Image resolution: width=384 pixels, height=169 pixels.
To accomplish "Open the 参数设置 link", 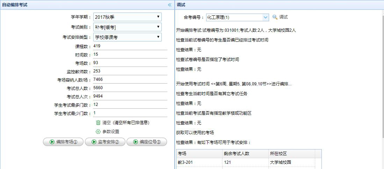I will pos(111,132).
